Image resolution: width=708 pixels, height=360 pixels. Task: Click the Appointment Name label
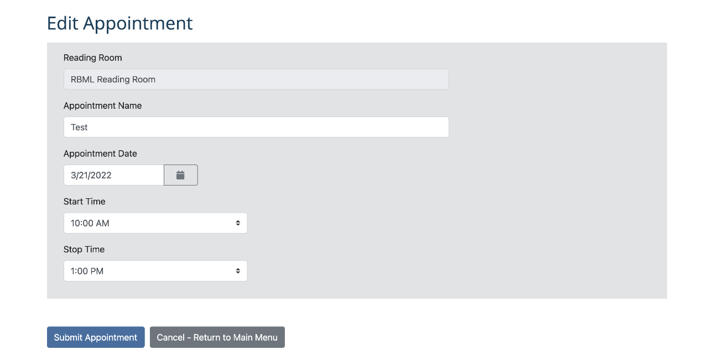tap(102, 105)
